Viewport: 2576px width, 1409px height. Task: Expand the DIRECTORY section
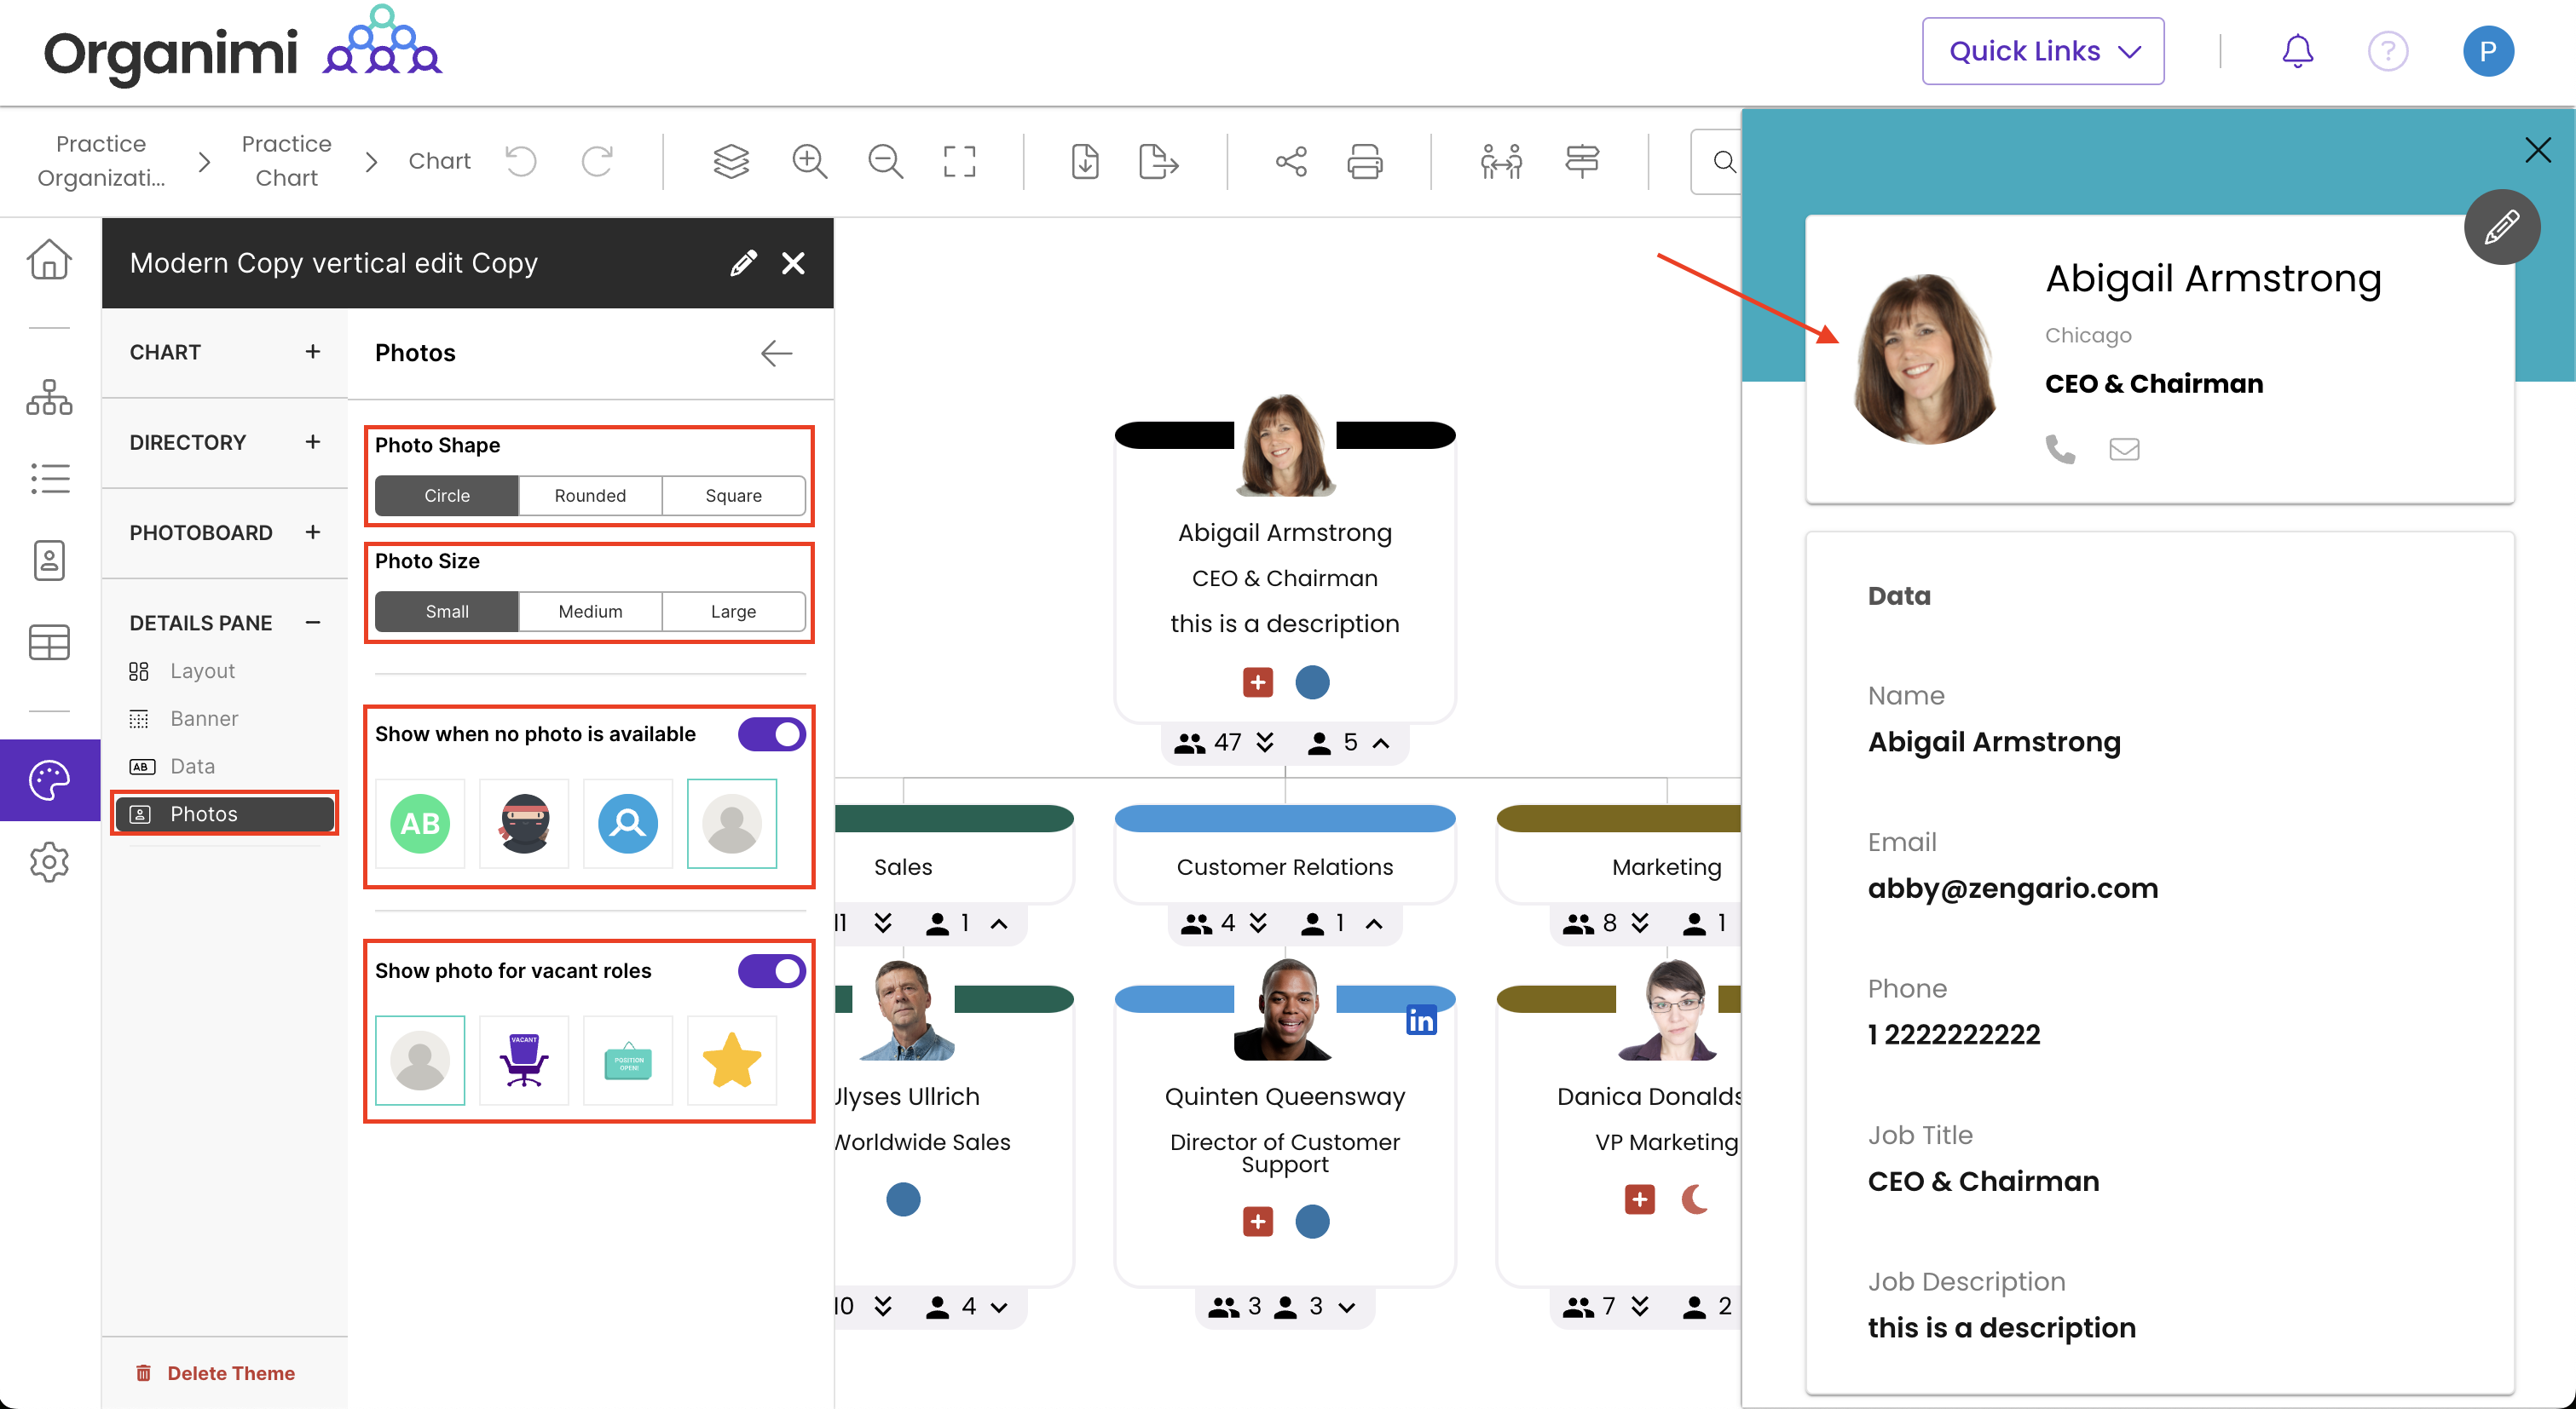pyautogui.click(x=312, y=441)
